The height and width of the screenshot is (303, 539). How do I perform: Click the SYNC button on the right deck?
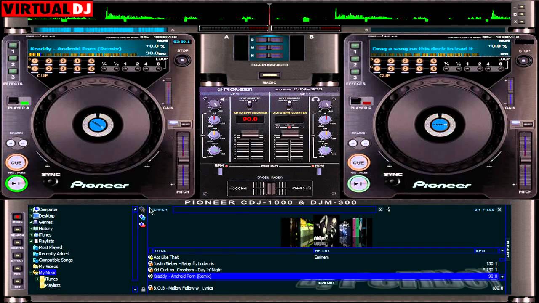point(393,181)
